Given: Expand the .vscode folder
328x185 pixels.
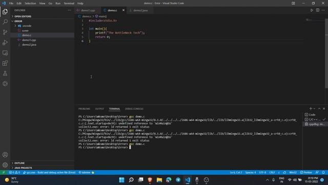Looking at the screenshot, I should pos(43,26).
